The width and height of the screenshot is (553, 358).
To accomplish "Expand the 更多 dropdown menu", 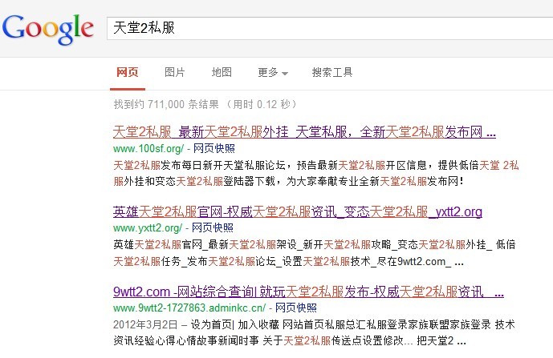I will tap(268, 72).
